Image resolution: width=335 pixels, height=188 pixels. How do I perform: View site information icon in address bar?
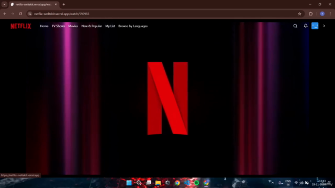pos(30,14)
